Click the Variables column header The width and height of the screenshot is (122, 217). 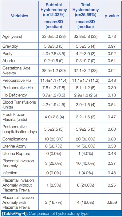19,16
